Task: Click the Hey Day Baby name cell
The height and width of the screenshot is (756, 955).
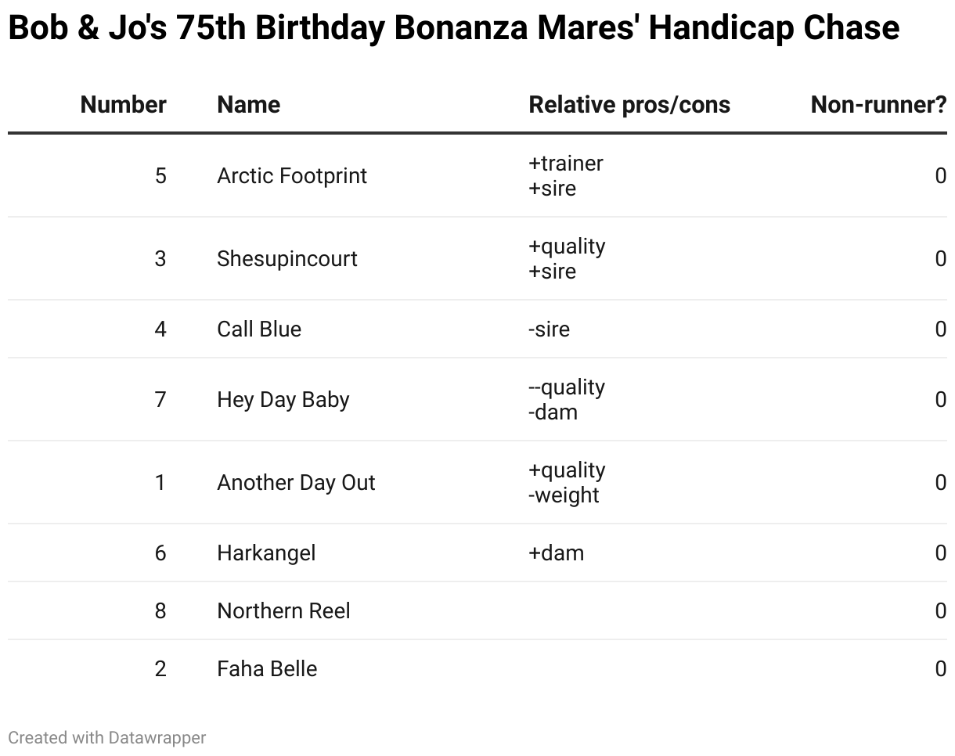Action: pyautogui.click(x=283, y=400)
